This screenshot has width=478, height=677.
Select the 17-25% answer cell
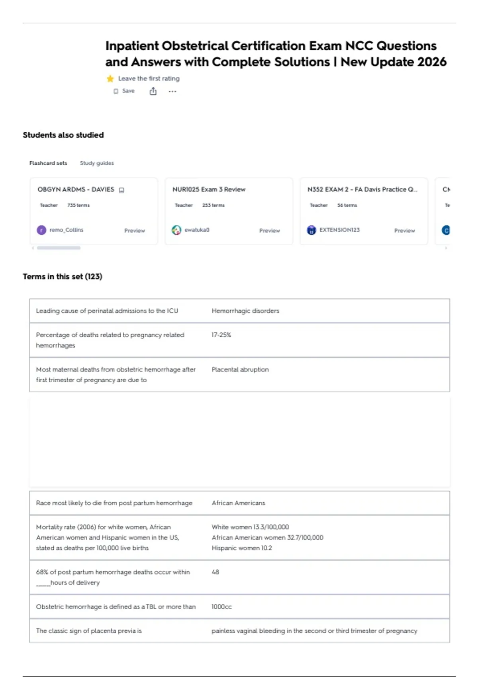click(x=221, y=335)
